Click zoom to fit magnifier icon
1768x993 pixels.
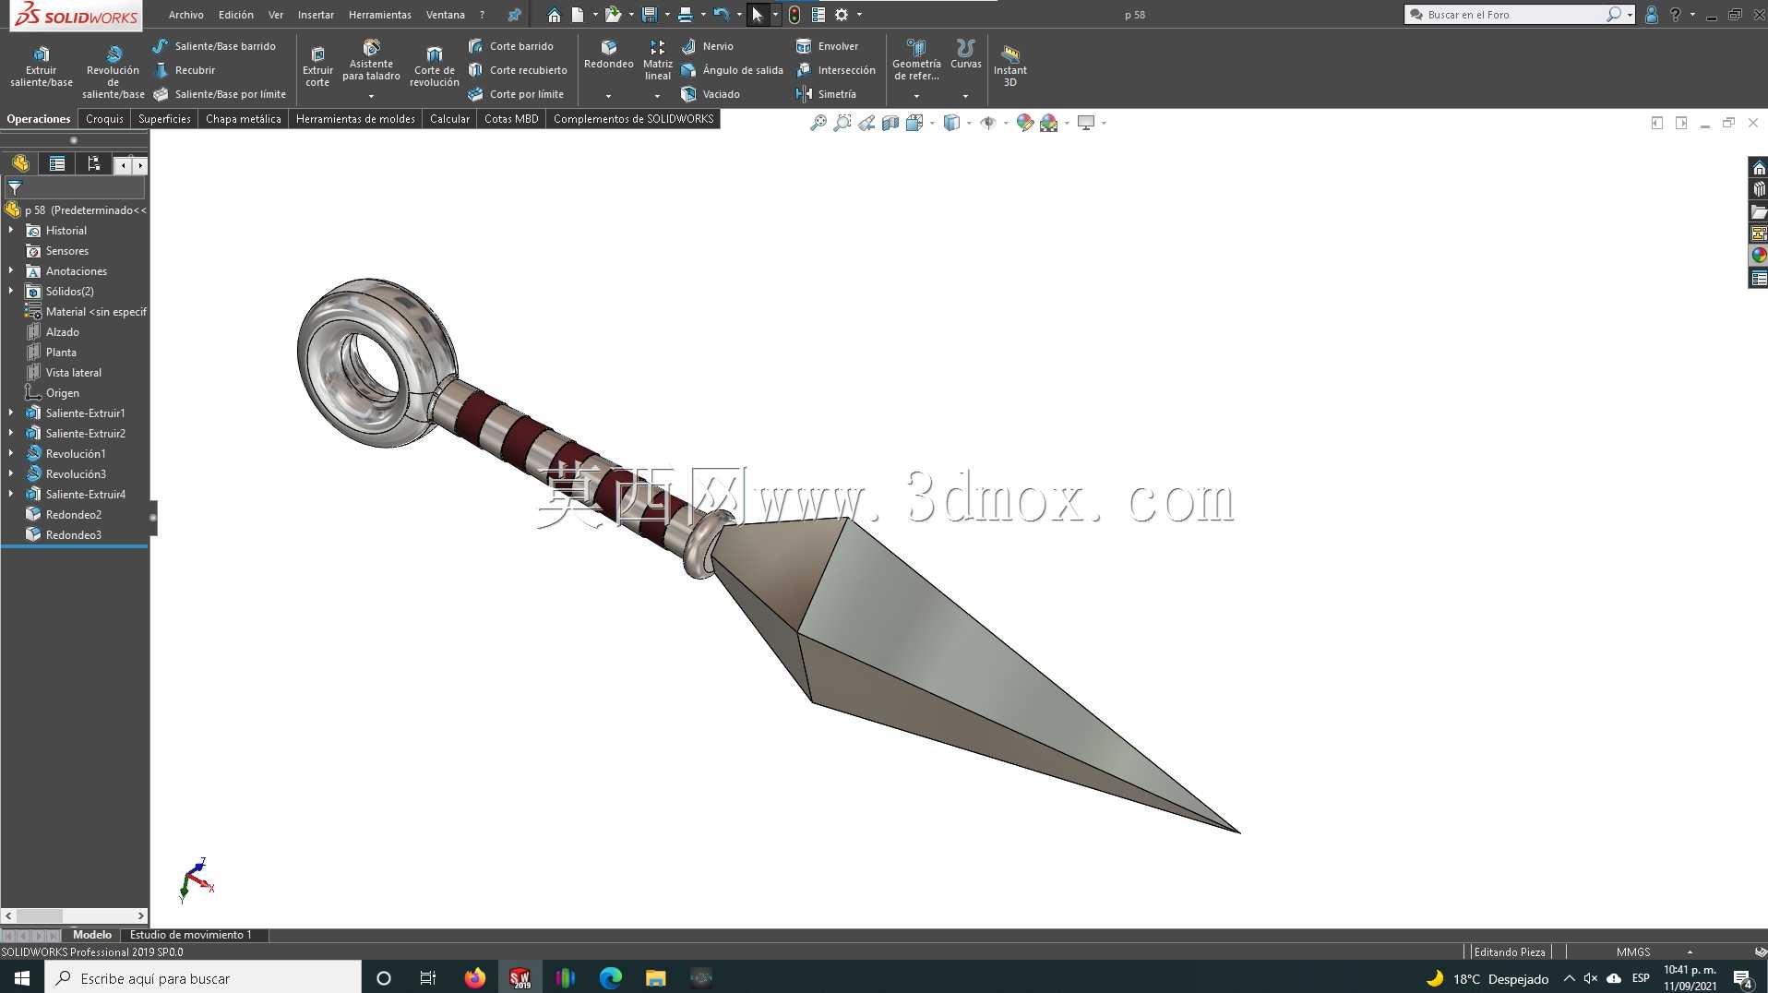(x=818, y=123)
